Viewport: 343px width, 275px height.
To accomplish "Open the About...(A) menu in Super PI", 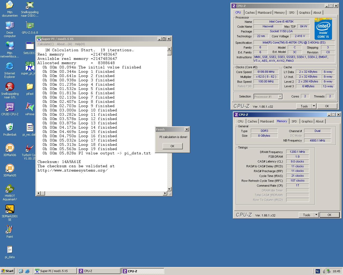I will click(64, 44).
